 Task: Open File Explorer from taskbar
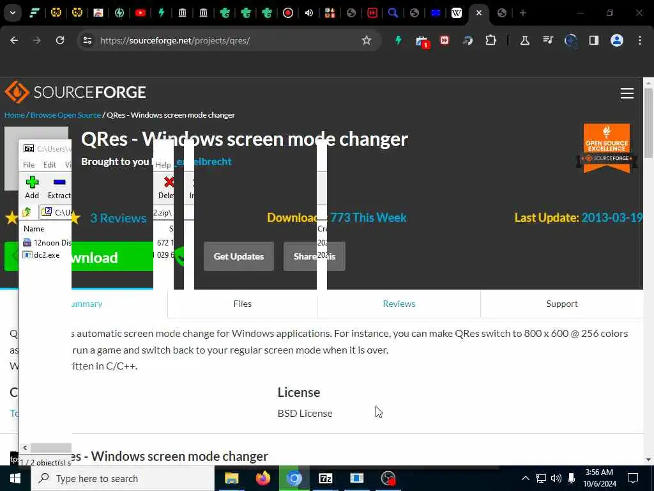click(x=231, y=478)
